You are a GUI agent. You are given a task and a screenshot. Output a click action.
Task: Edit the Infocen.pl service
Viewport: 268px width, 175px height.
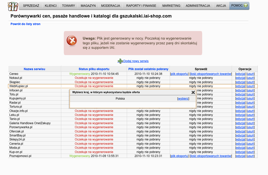point(240,90)
